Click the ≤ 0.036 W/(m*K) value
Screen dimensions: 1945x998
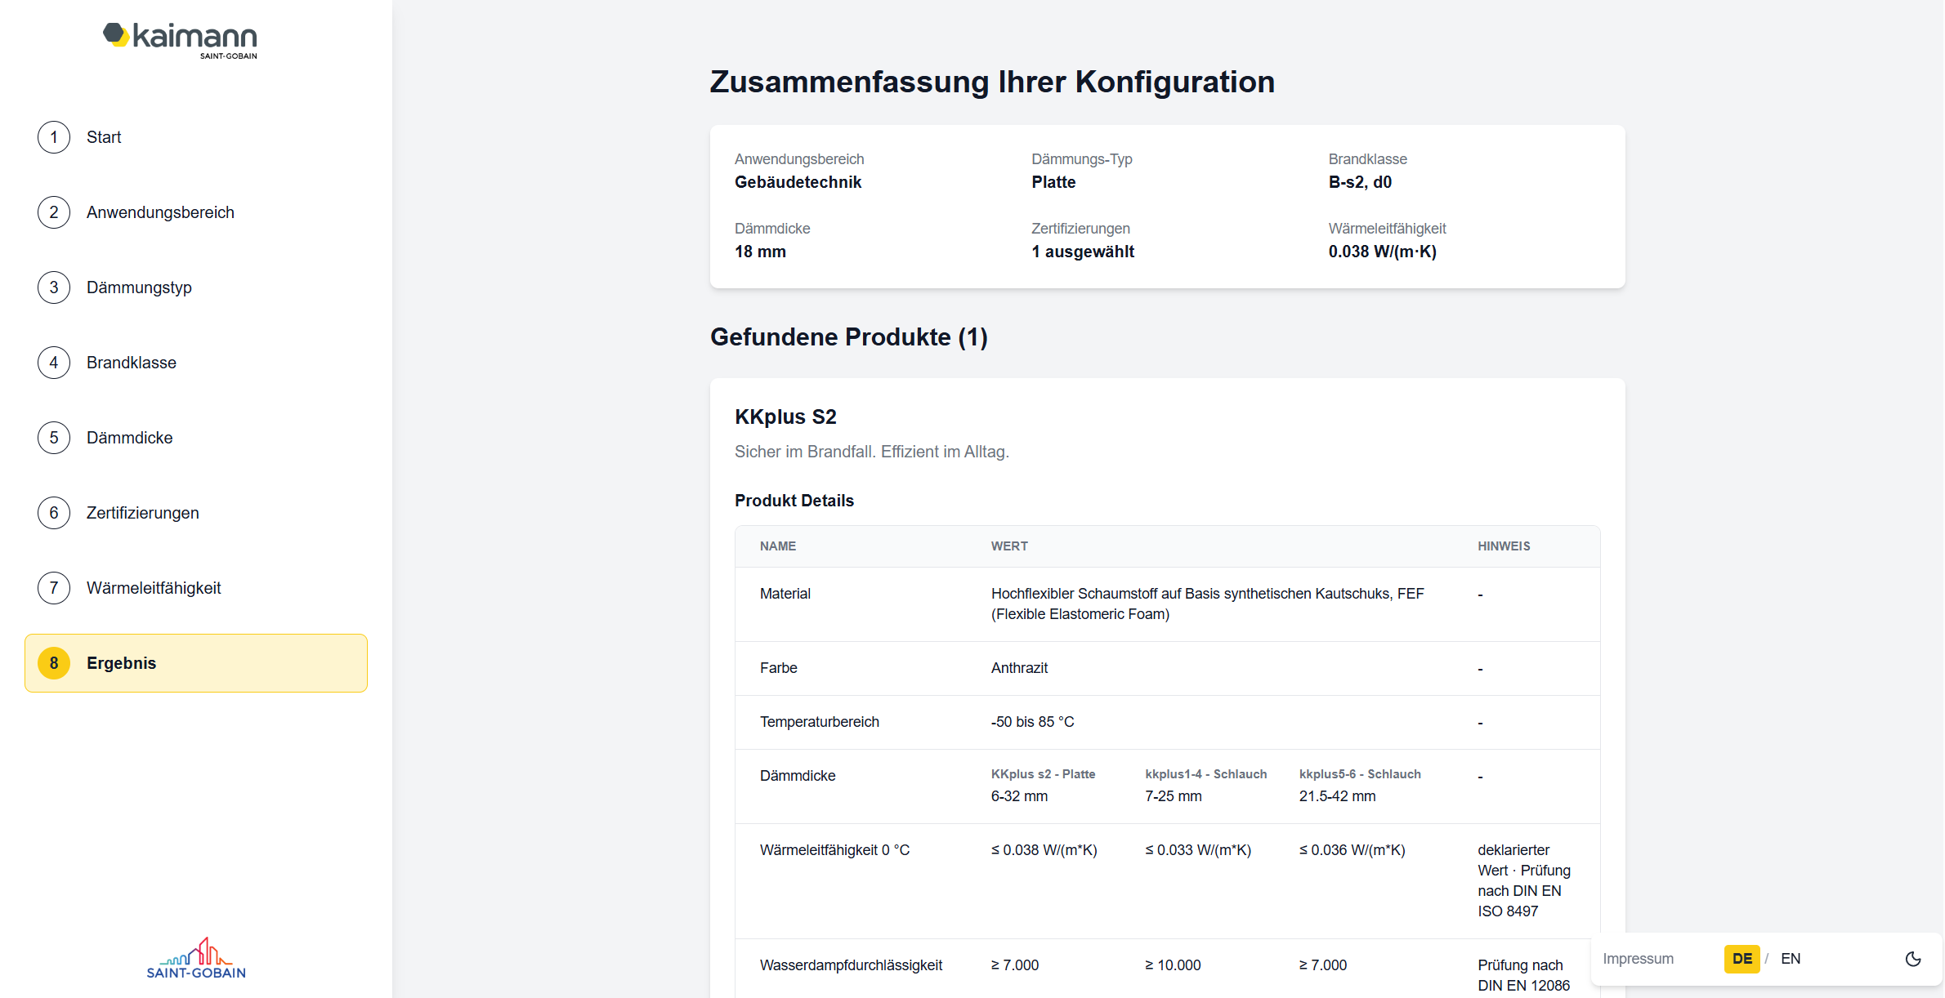1352,850
